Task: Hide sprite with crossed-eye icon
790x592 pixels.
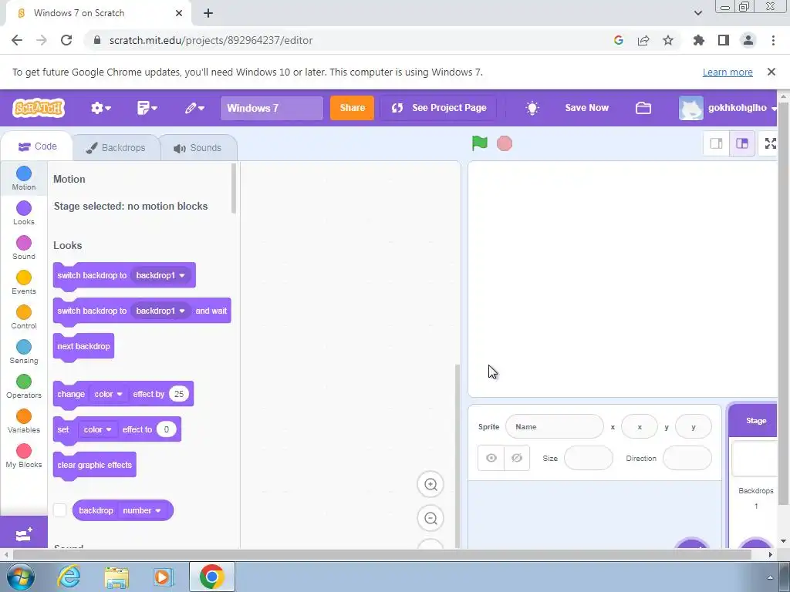Action: [x=517, y=458]
